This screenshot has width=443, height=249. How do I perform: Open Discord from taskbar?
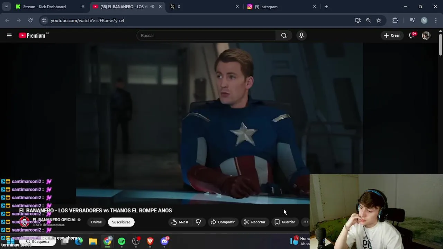pyautogui.click(x=164, y=241)
